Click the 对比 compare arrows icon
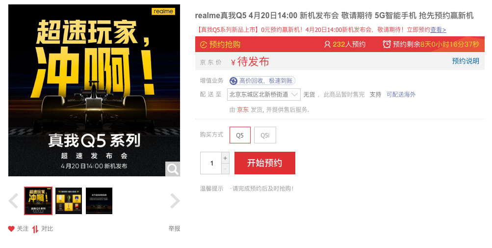The height and width of the screenshot is (248, 492). point(35,229)
